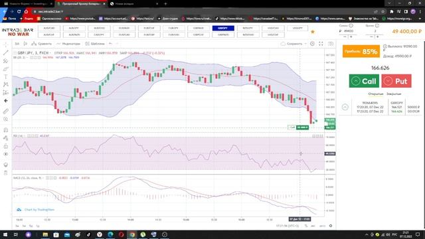Screen dimensions: 425x239
Task: Open Task View on the taskbar
Action: click(16, 234)
